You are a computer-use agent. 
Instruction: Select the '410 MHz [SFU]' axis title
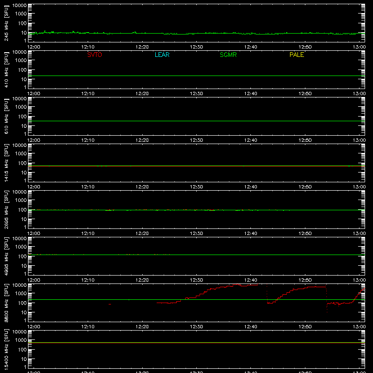click(6, 69)
